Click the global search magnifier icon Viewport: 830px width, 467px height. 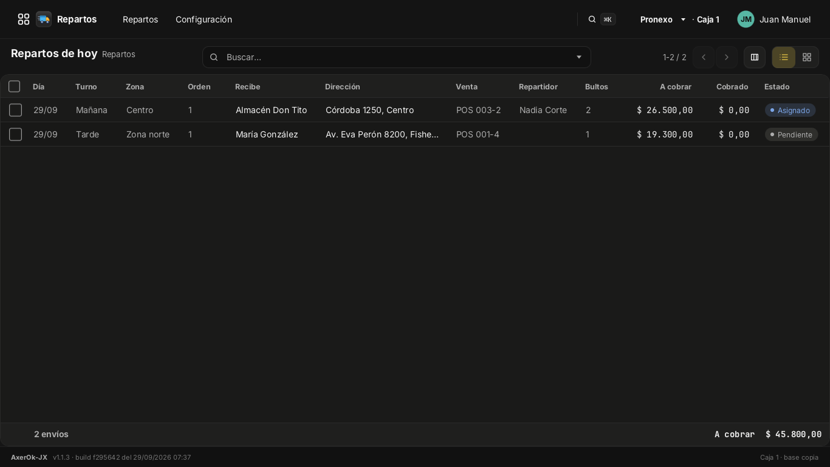[592, 19]
